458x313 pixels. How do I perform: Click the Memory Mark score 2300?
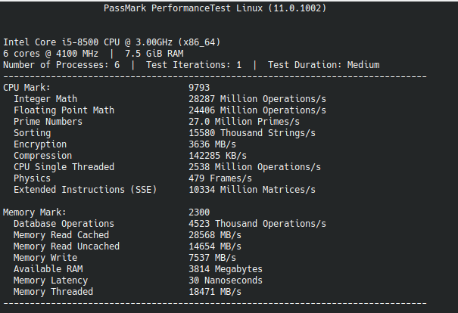199,212
